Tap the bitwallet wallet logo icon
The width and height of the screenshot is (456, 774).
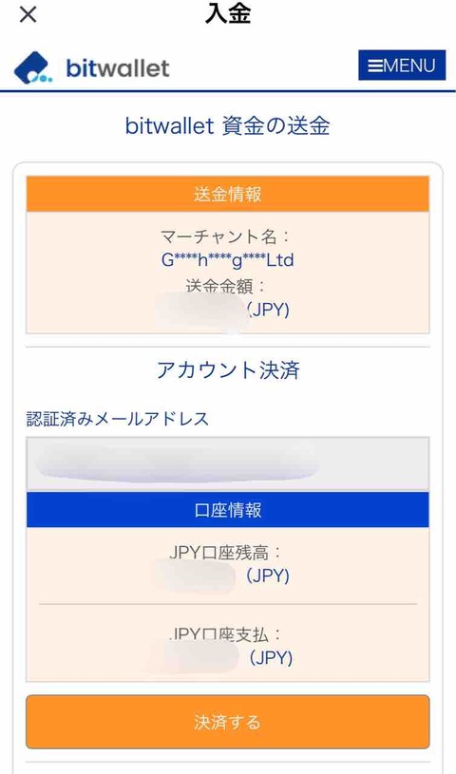click(32, 67)
